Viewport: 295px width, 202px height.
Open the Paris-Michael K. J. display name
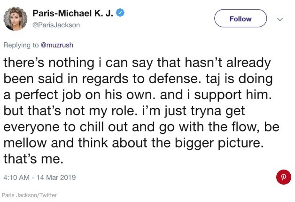click(73, 14)
